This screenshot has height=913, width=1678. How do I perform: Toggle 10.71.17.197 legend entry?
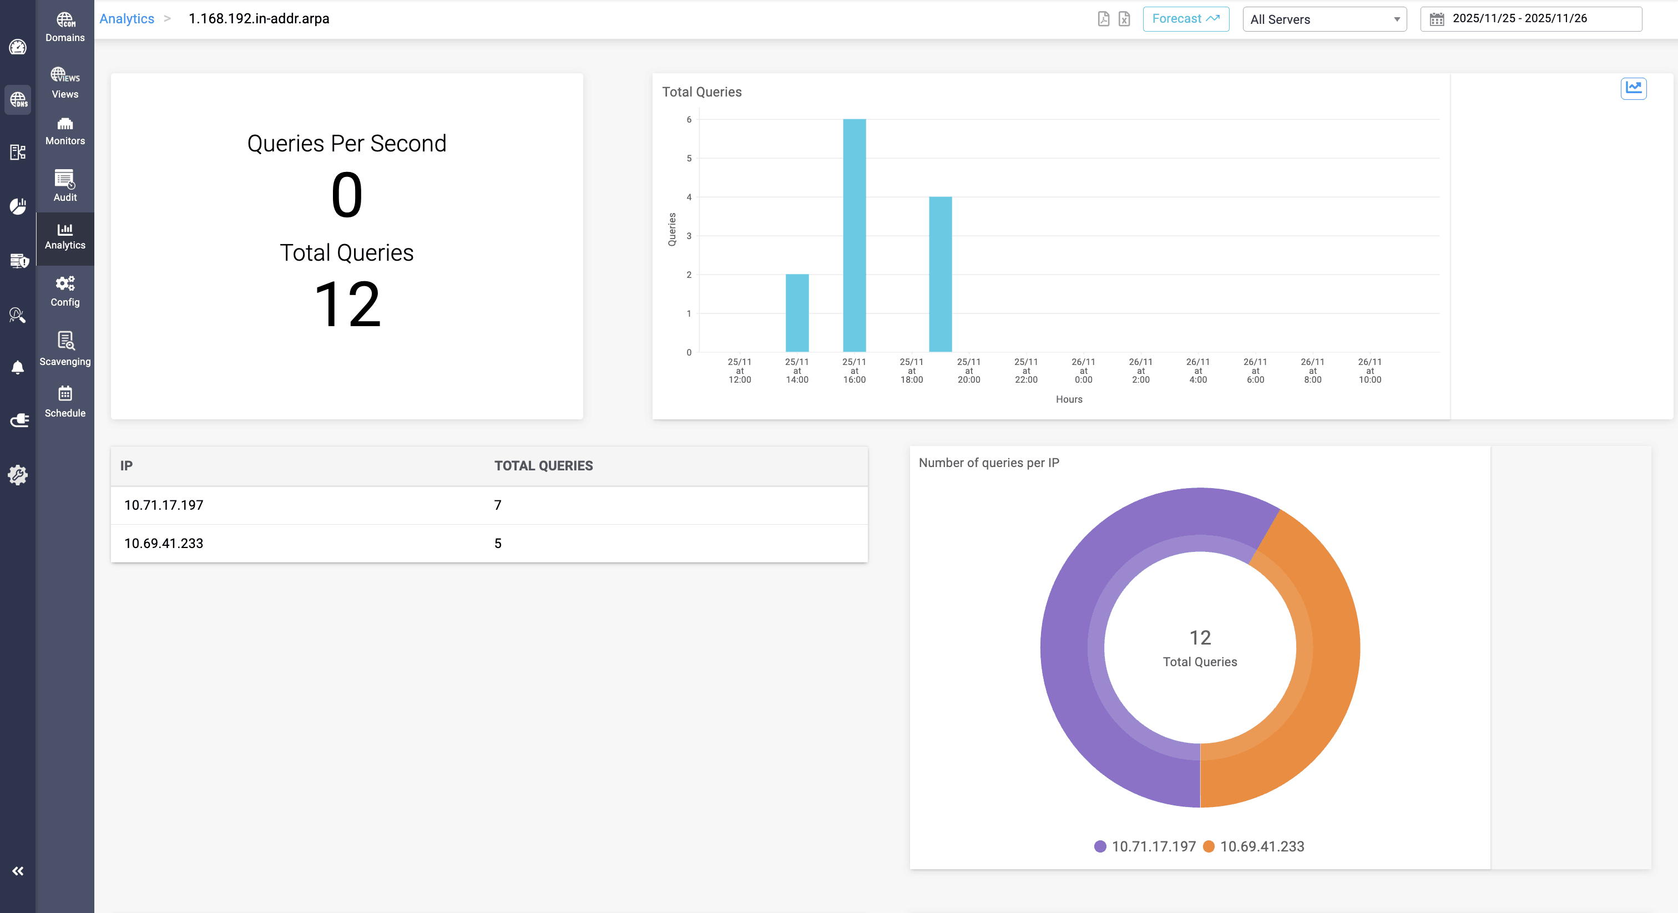[1145, 846]
